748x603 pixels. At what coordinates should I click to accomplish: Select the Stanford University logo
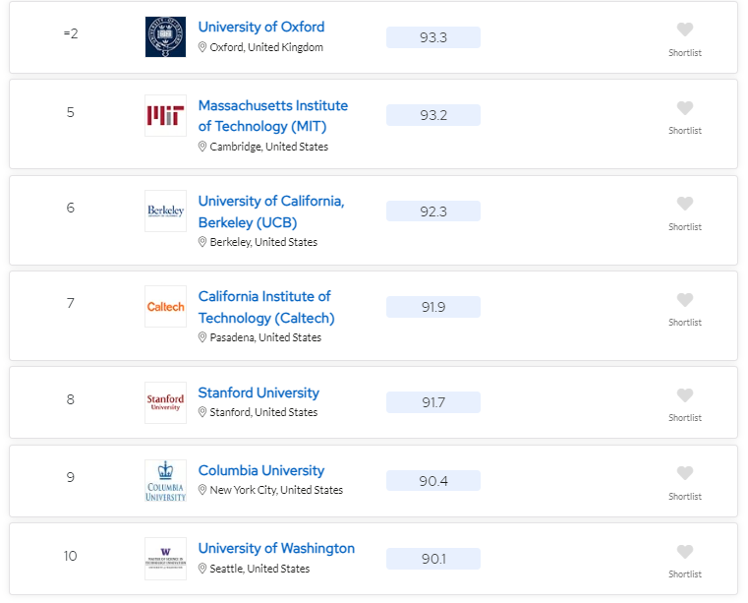point(165,402)
